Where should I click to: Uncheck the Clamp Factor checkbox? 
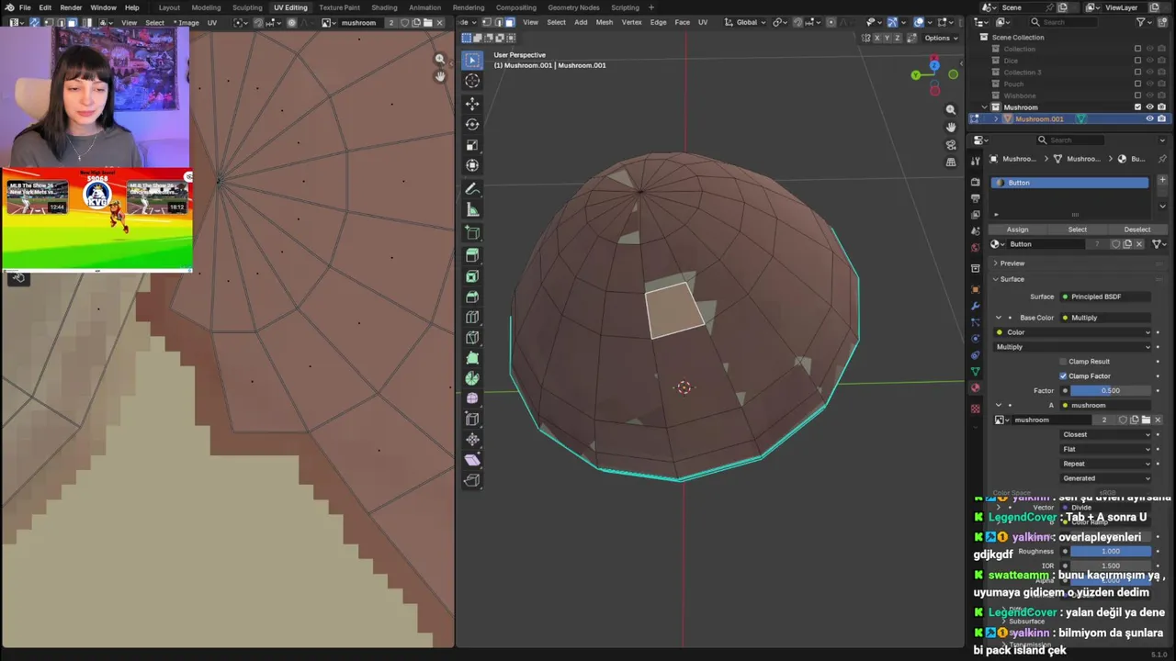coord(1063,376)
